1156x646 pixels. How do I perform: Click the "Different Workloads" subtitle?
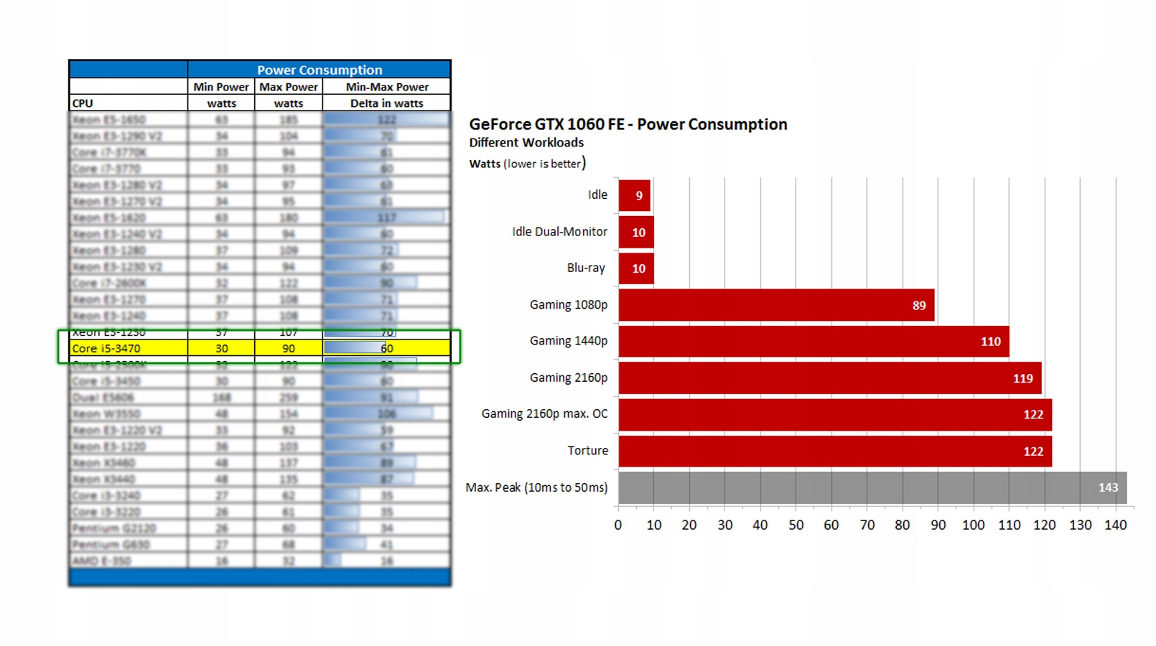coord(526,142)
